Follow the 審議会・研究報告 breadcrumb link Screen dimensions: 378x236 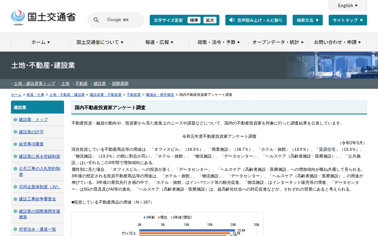[x=160, y=95]
